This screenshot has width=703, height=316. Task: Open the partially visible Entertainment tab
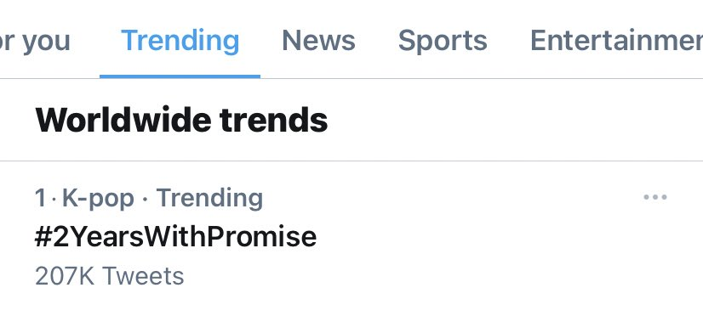(x=616, y=41)
